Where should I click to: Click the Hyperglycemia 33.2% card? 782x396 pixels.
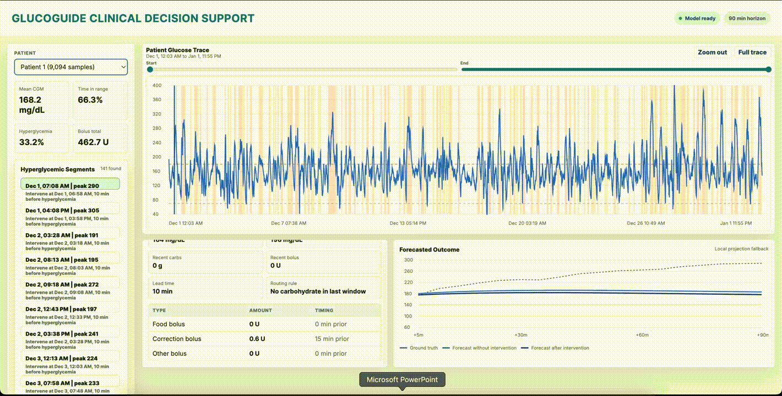pos(42,138)
